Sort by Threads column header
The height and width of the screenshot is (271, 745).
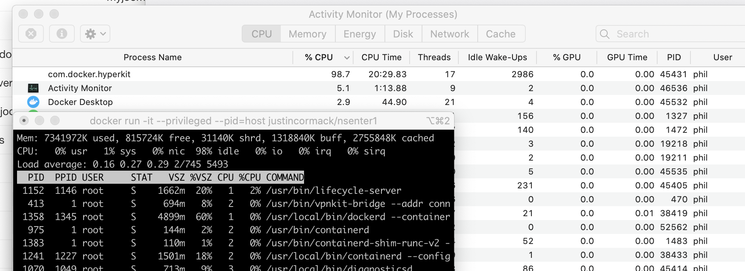(434, 58)
